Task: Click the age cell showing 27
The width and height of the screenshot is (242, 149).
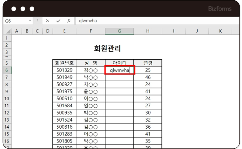Action: pos(148,106)
